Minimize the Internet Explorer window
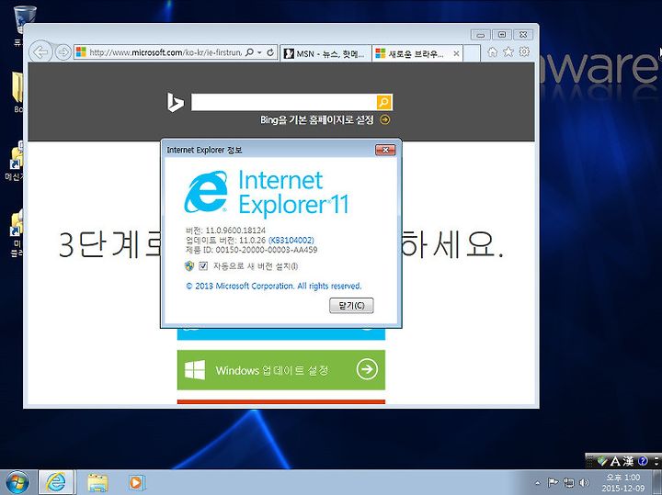 481,35
